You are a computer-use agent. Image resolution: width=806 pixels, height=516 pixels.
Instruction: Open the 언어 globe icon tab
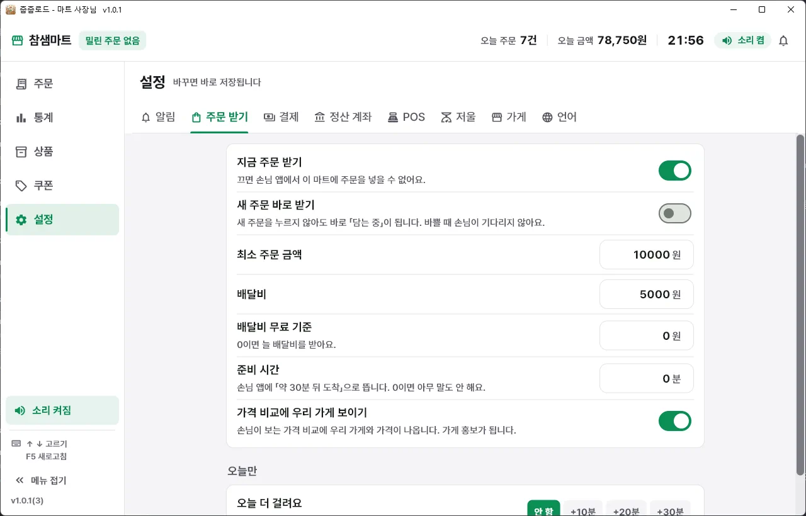tap(547, 117)
